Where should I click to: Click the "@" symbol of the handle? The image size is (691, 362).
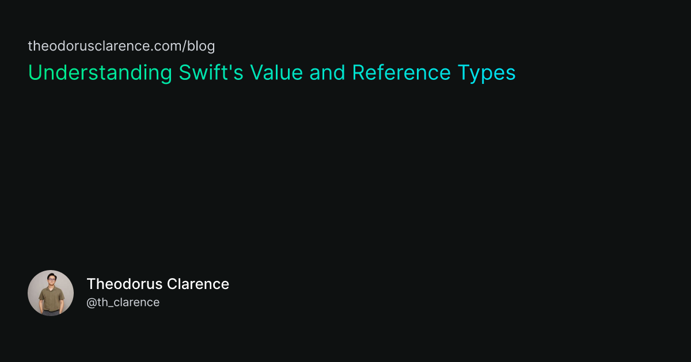click(x=91, y=303)
